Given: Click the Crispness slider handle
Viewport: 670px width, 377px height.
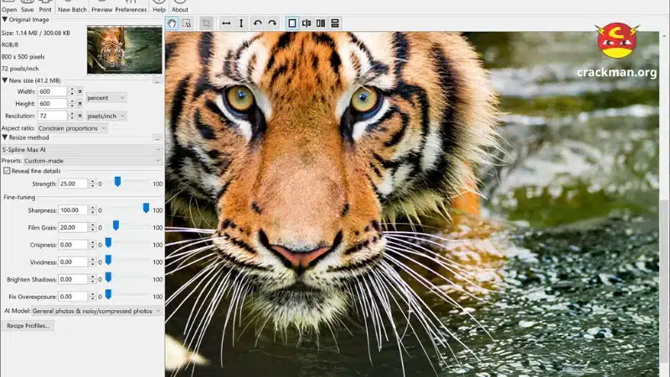Looking at the screenshot, I should pos(109,243).
